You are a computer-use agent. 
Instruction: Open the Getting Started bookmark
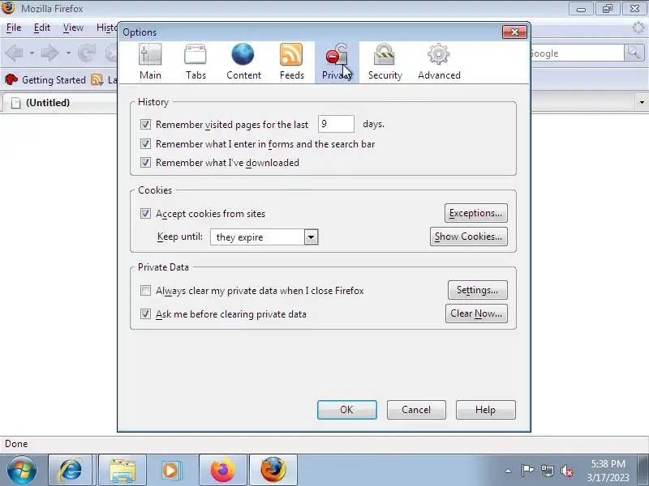click(x=45, y=79)
